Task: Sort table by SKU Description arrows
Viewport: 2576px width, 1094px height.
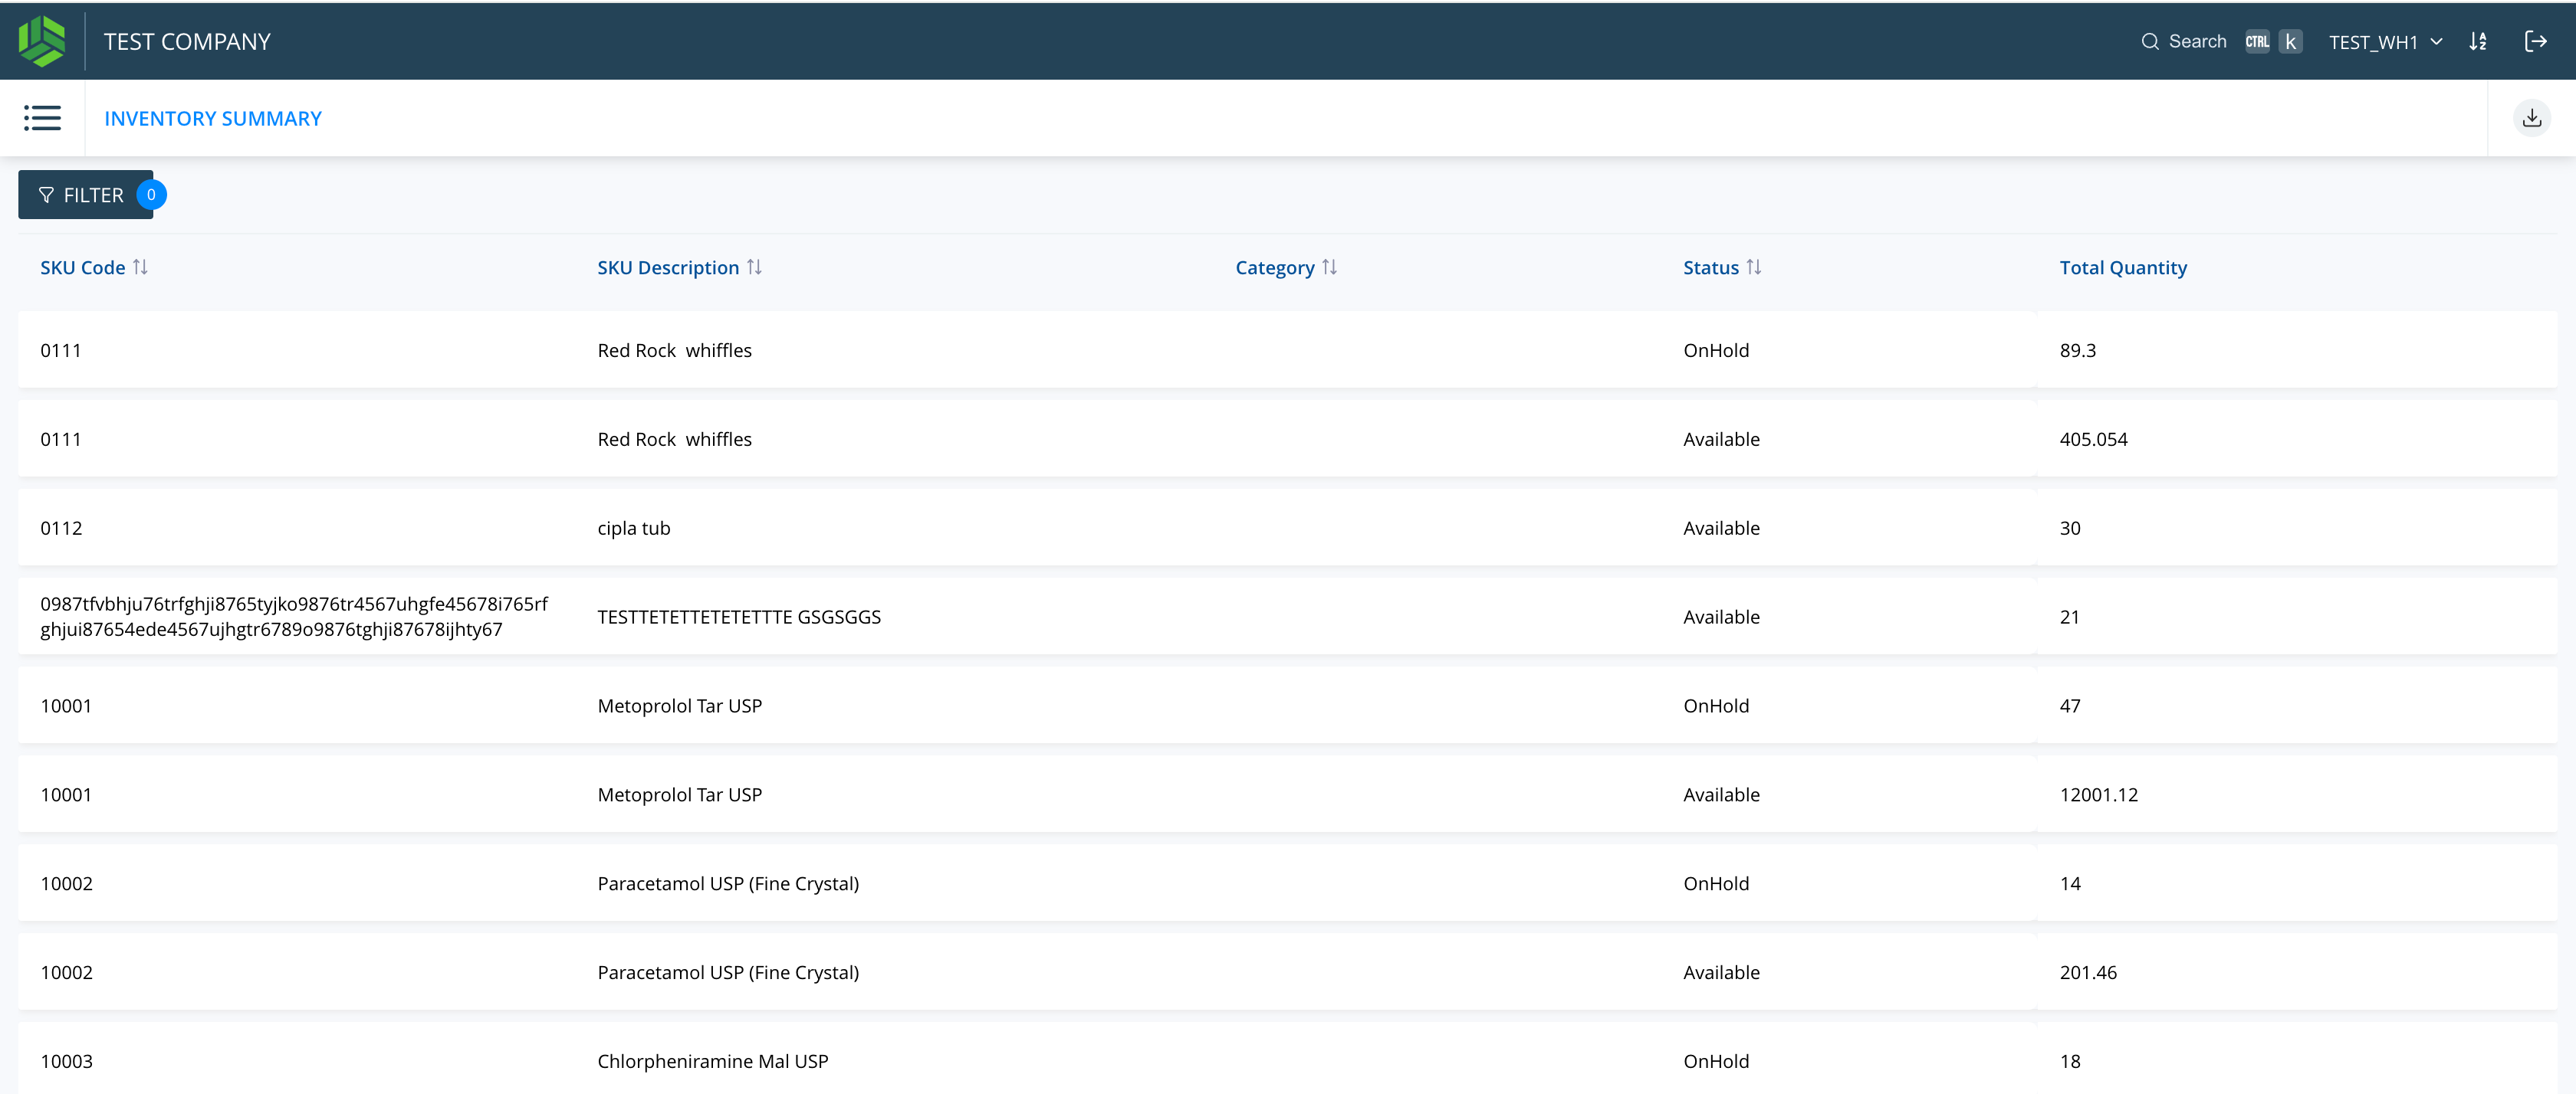Action: click(x=754, y=267)
